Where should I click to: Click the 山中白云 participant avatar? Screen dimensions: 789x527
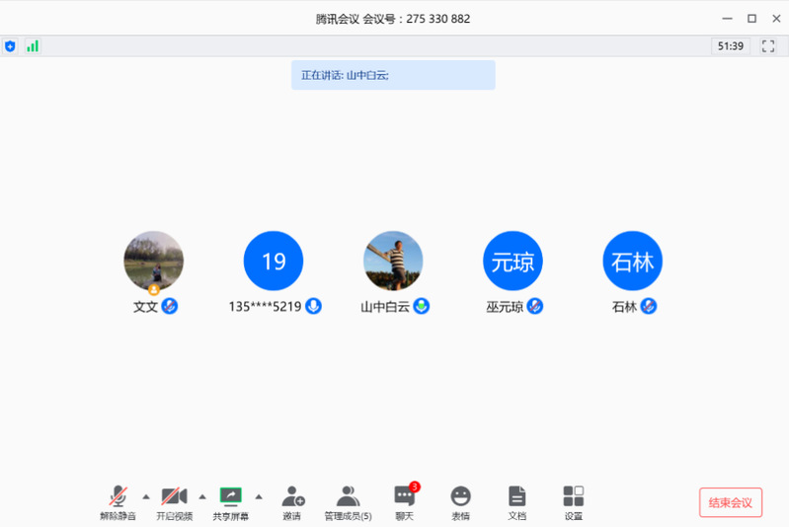393,261
